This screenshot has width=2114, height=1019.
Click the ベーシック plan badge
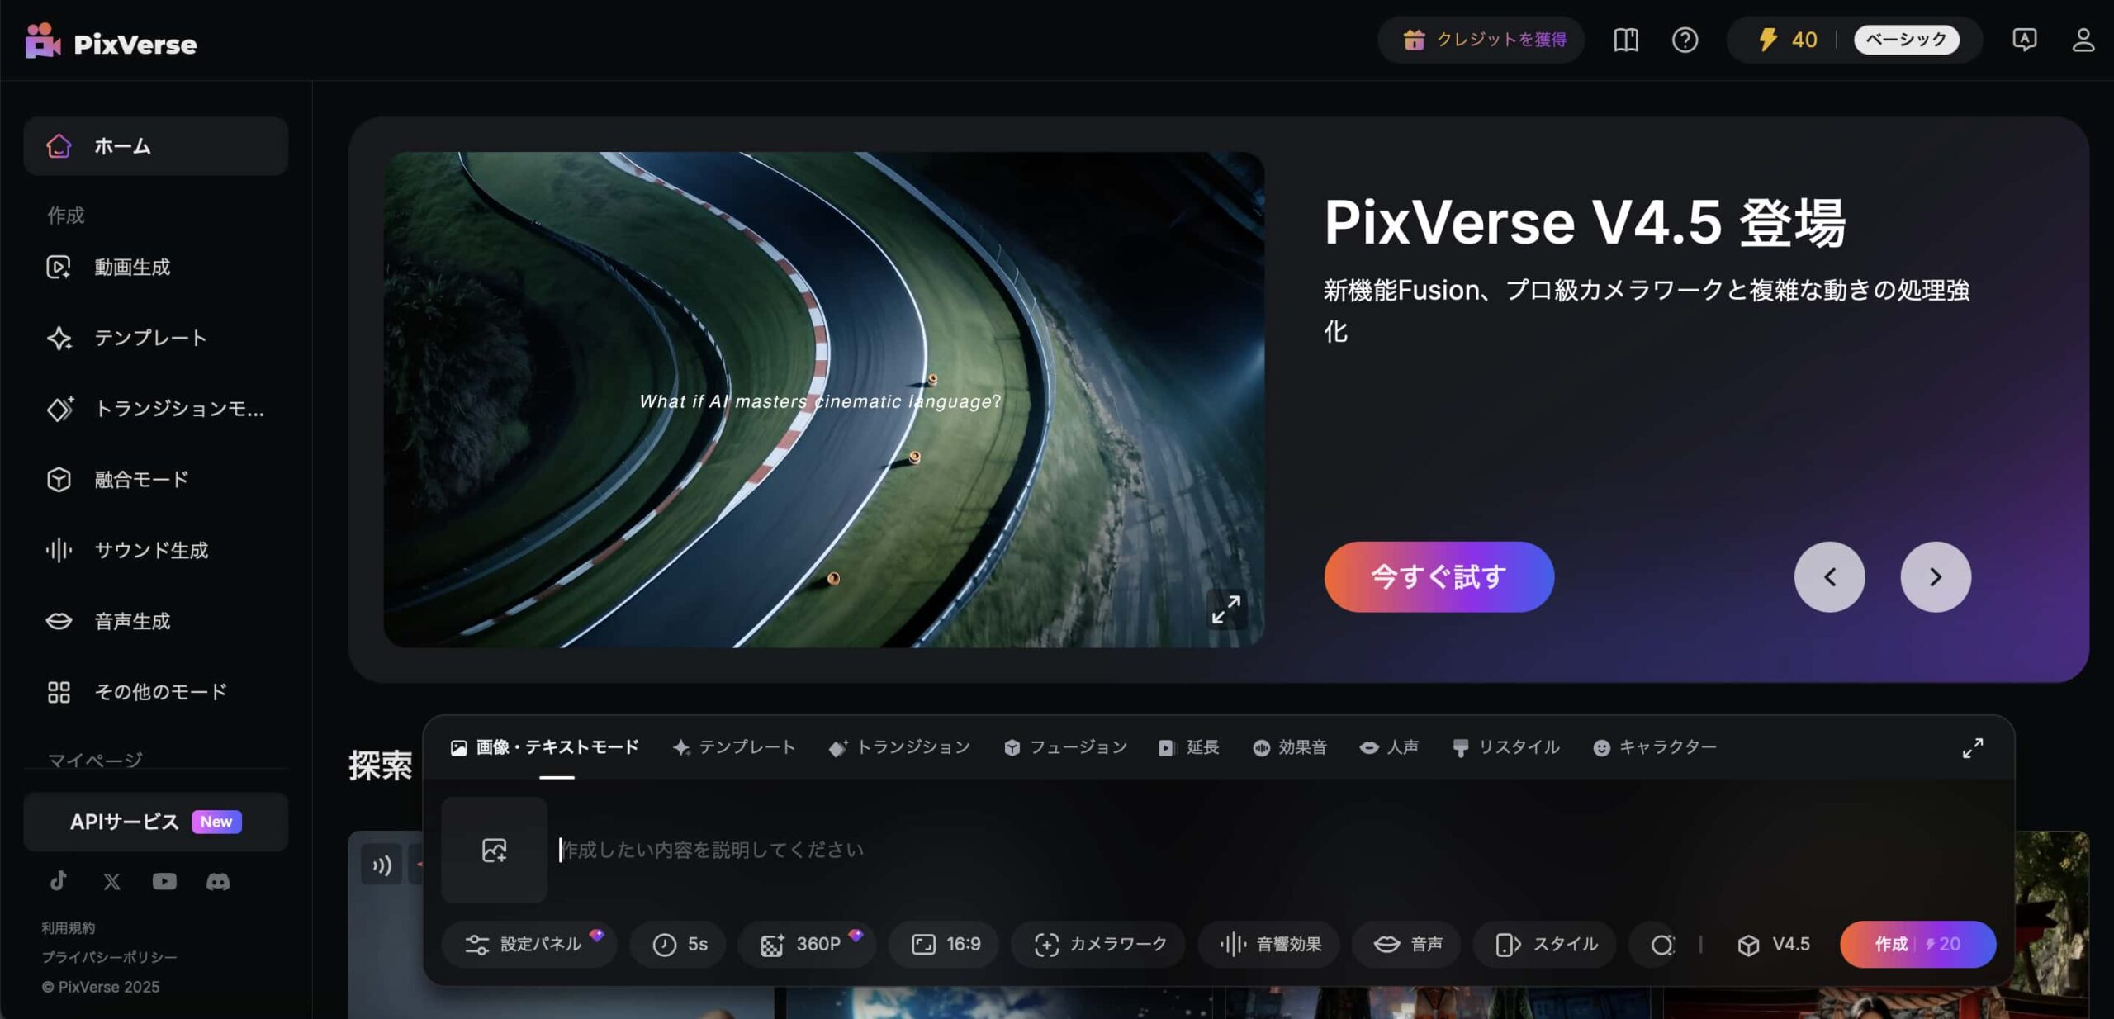[1906, 40]
